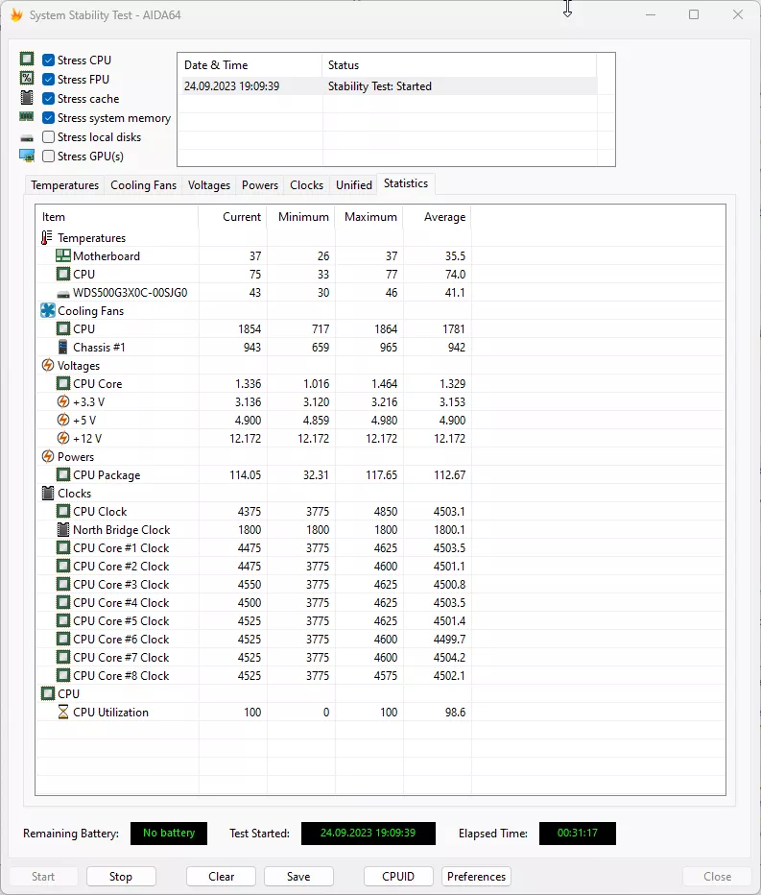Select the 'Stability Test: Started' log entry
The image size is (761, 895).
click(388, 86)
